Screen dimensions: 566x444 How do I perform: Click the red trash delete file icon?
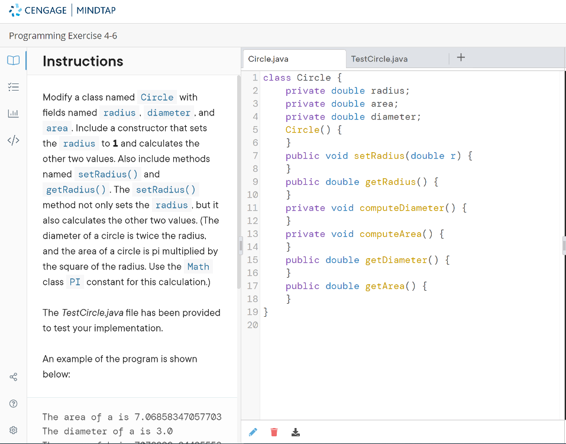tap(274, 432)
